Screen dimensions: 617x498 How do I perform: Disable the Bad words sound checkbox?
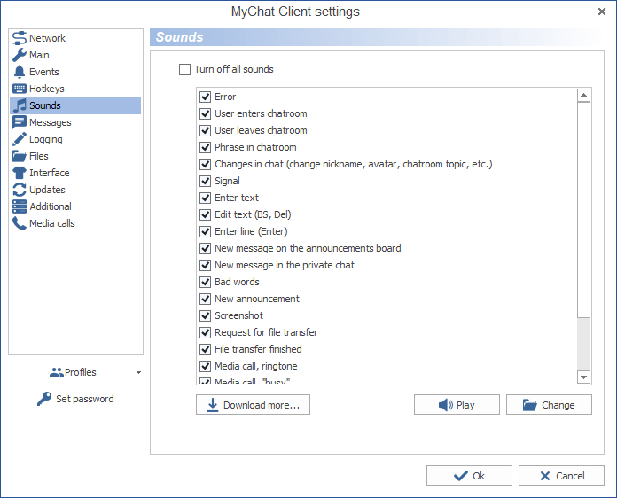pos(206,282)
